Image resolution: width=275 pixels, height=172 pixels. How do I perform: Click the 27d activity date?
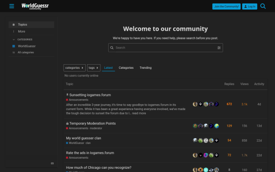pos(259,170)
